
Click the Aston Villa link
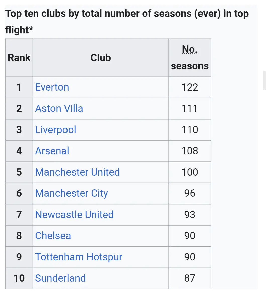[59, 109]
